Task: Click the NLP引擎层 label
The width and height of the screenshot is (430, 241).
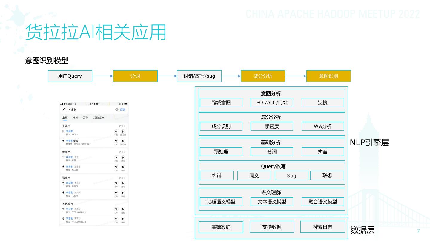Action: 369,143
